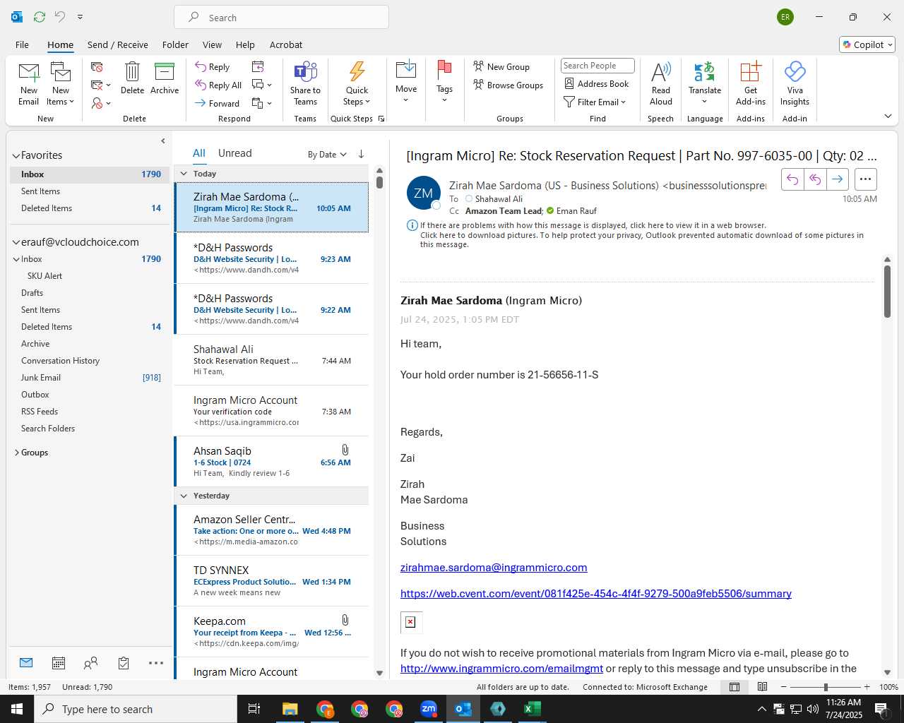Open the web.cvent.com event summary link
904x723 pixels.
(x=596, y=594)
